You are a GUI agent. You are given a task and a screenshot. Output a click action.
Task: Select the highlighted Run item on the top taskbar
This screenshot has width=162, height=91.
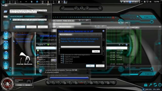click(x=65, y=2)
